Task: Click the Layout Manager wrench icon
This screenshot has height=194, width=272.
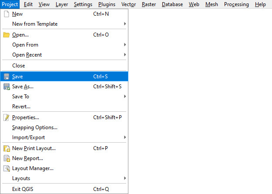Action: 7,168
